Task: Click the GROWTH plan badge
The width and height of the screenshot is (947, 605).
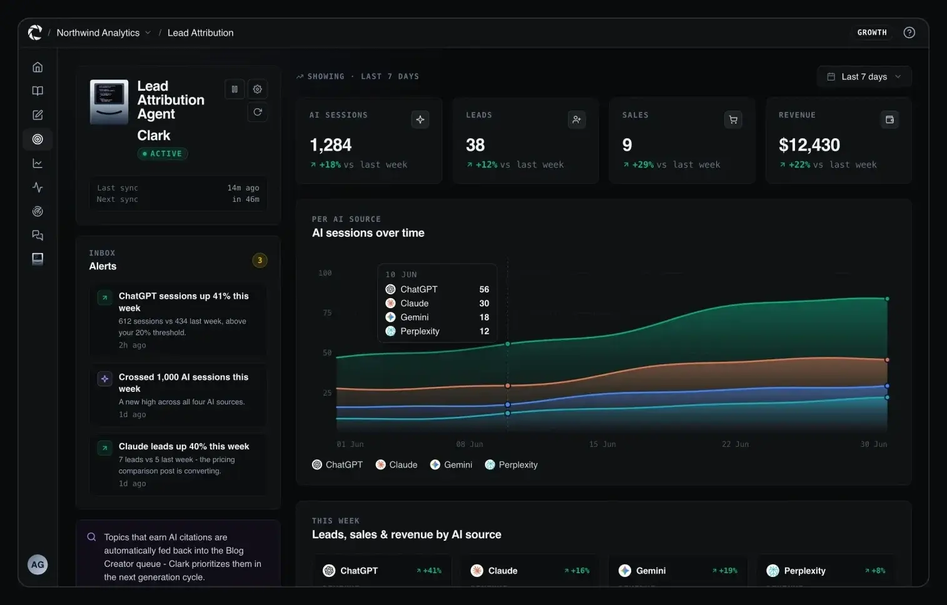Action: (872, 32)
